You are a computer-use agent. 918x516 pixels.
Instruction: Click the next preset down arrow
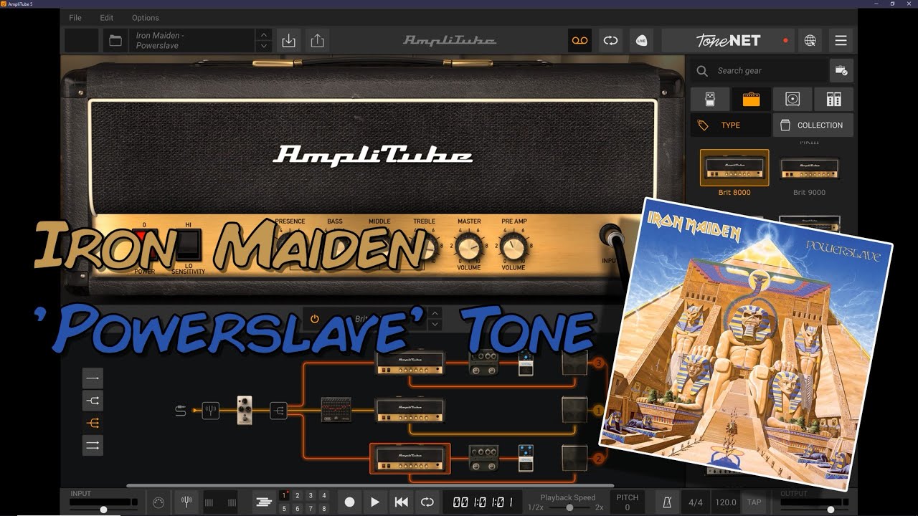click(264, 47)
